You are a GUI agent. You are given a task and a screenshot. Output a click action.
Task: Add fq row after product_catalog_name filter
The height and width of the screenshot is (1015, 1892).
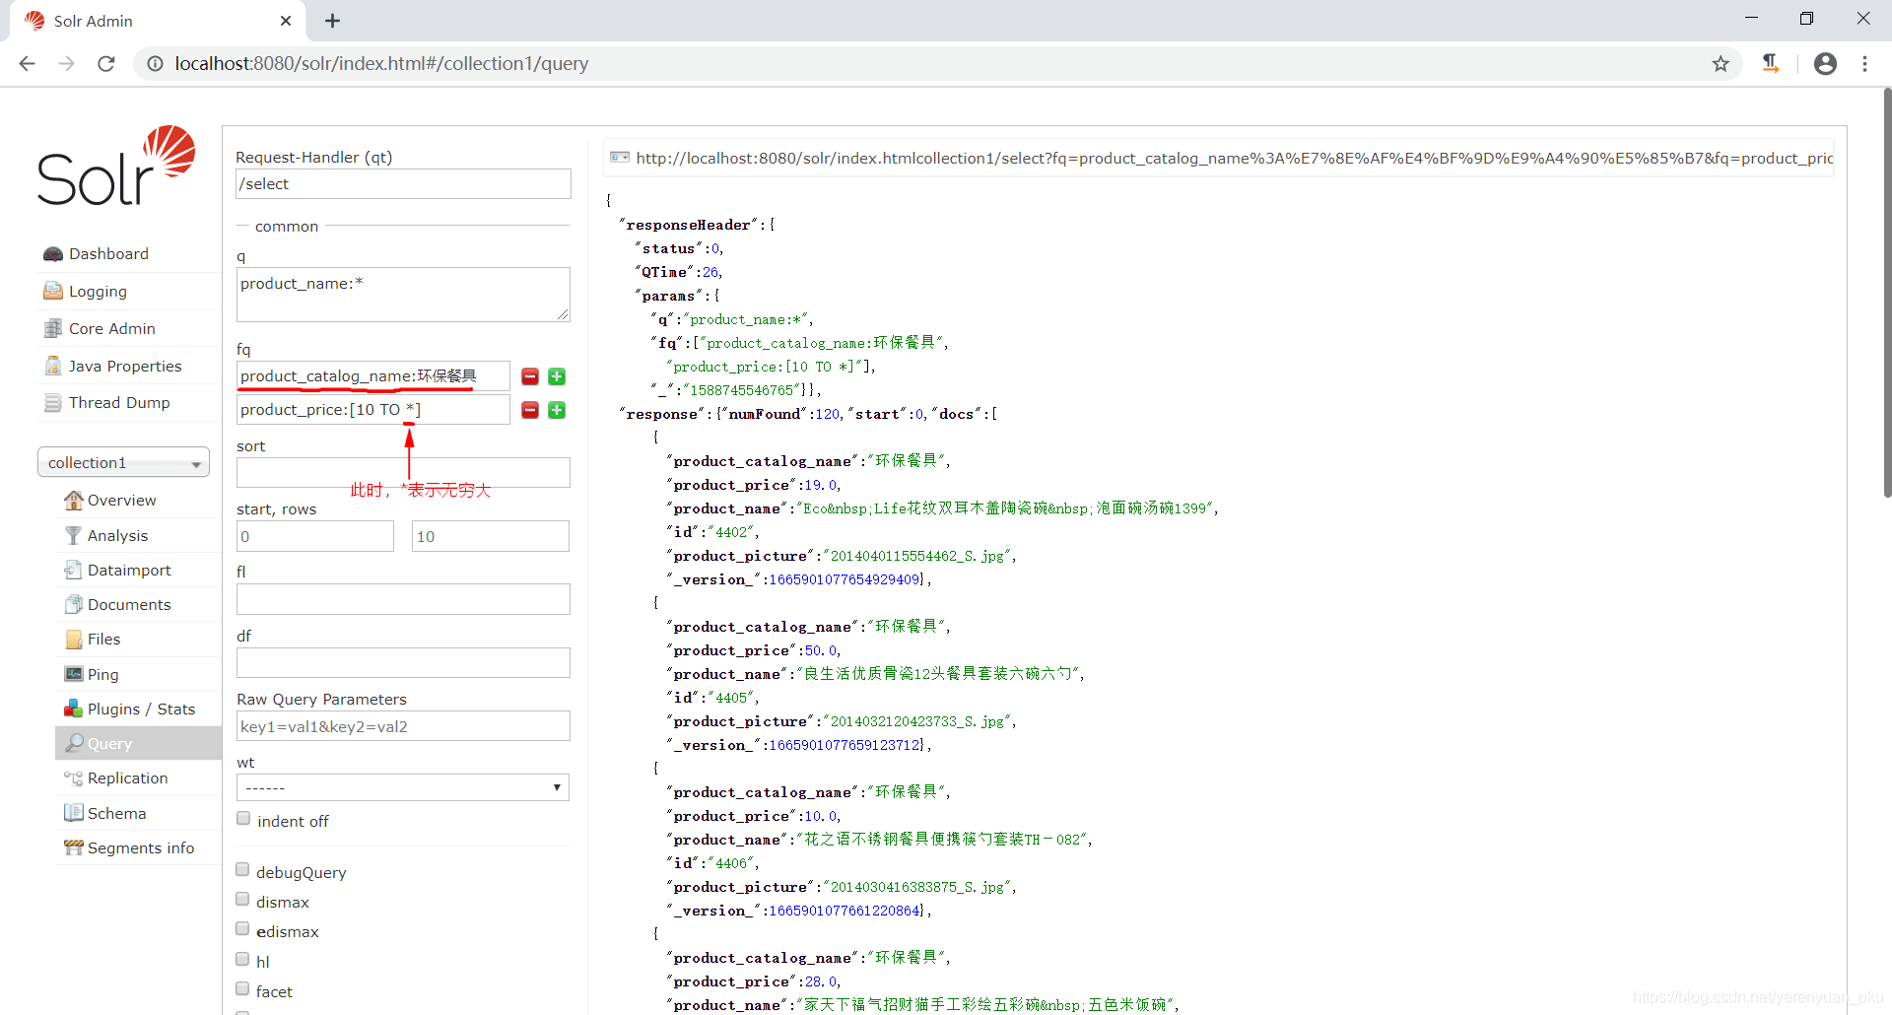(x=557, y=376)
